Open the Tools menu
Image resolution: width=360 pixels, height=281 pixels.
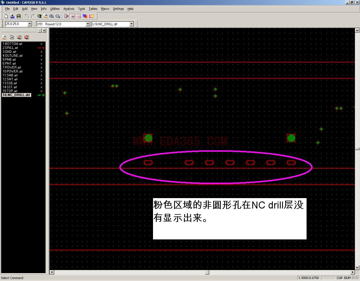[x=82, y=9]
